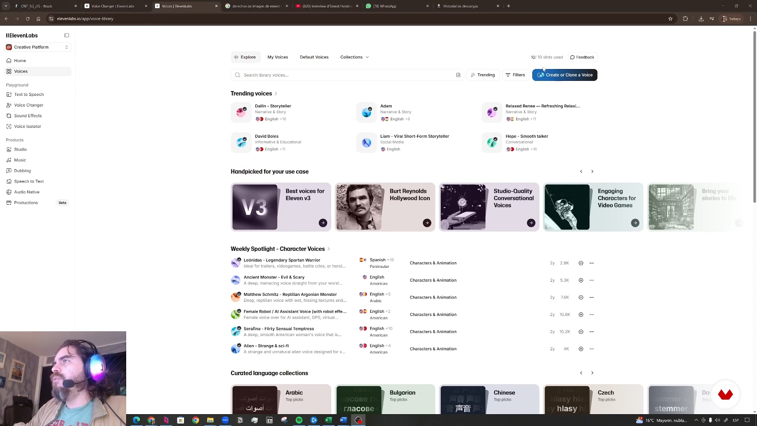Click the page vertical scrollbar

coord(754,118)
